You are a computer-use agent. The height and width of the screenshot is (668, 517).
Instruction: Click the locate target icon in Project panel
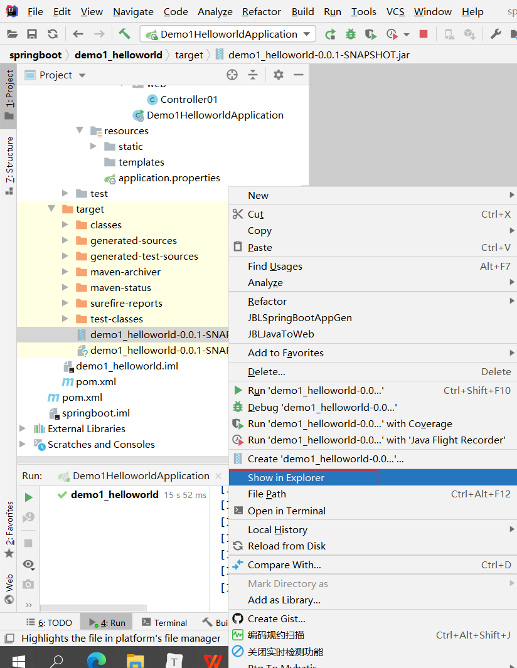[232, 75]
